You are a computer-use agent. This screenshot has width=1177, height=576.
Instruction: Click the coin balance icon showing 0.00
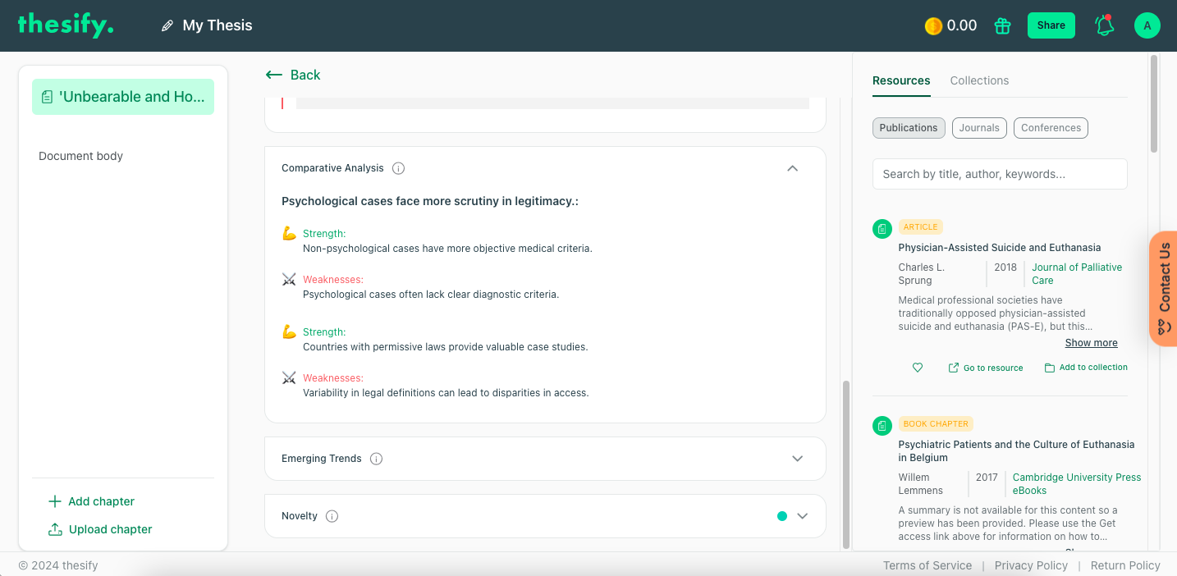(933, 25)
